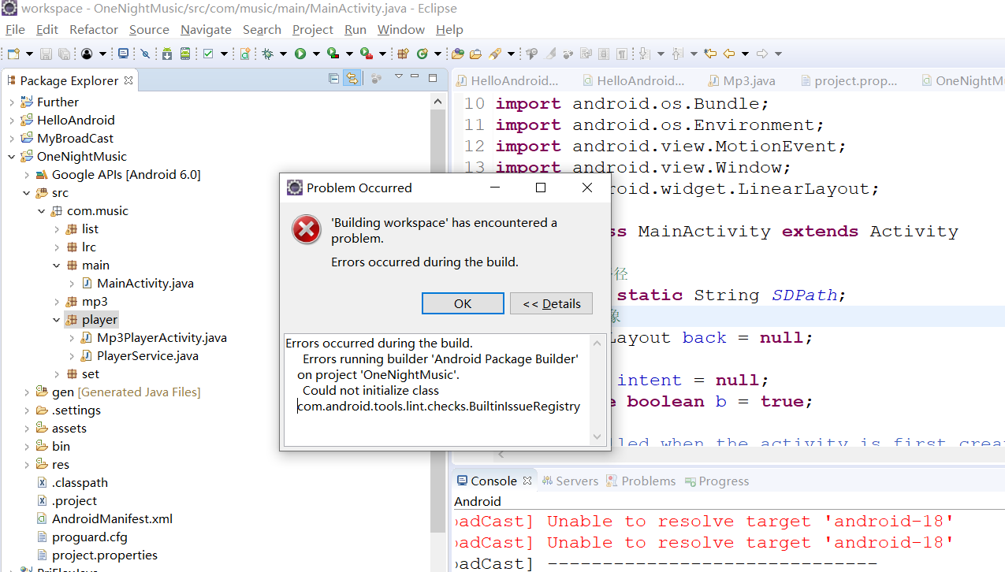Image resolution: width=1005 pixels, height=572 pixels.
Task: Click the << Details button
Action: click(551, 303)
